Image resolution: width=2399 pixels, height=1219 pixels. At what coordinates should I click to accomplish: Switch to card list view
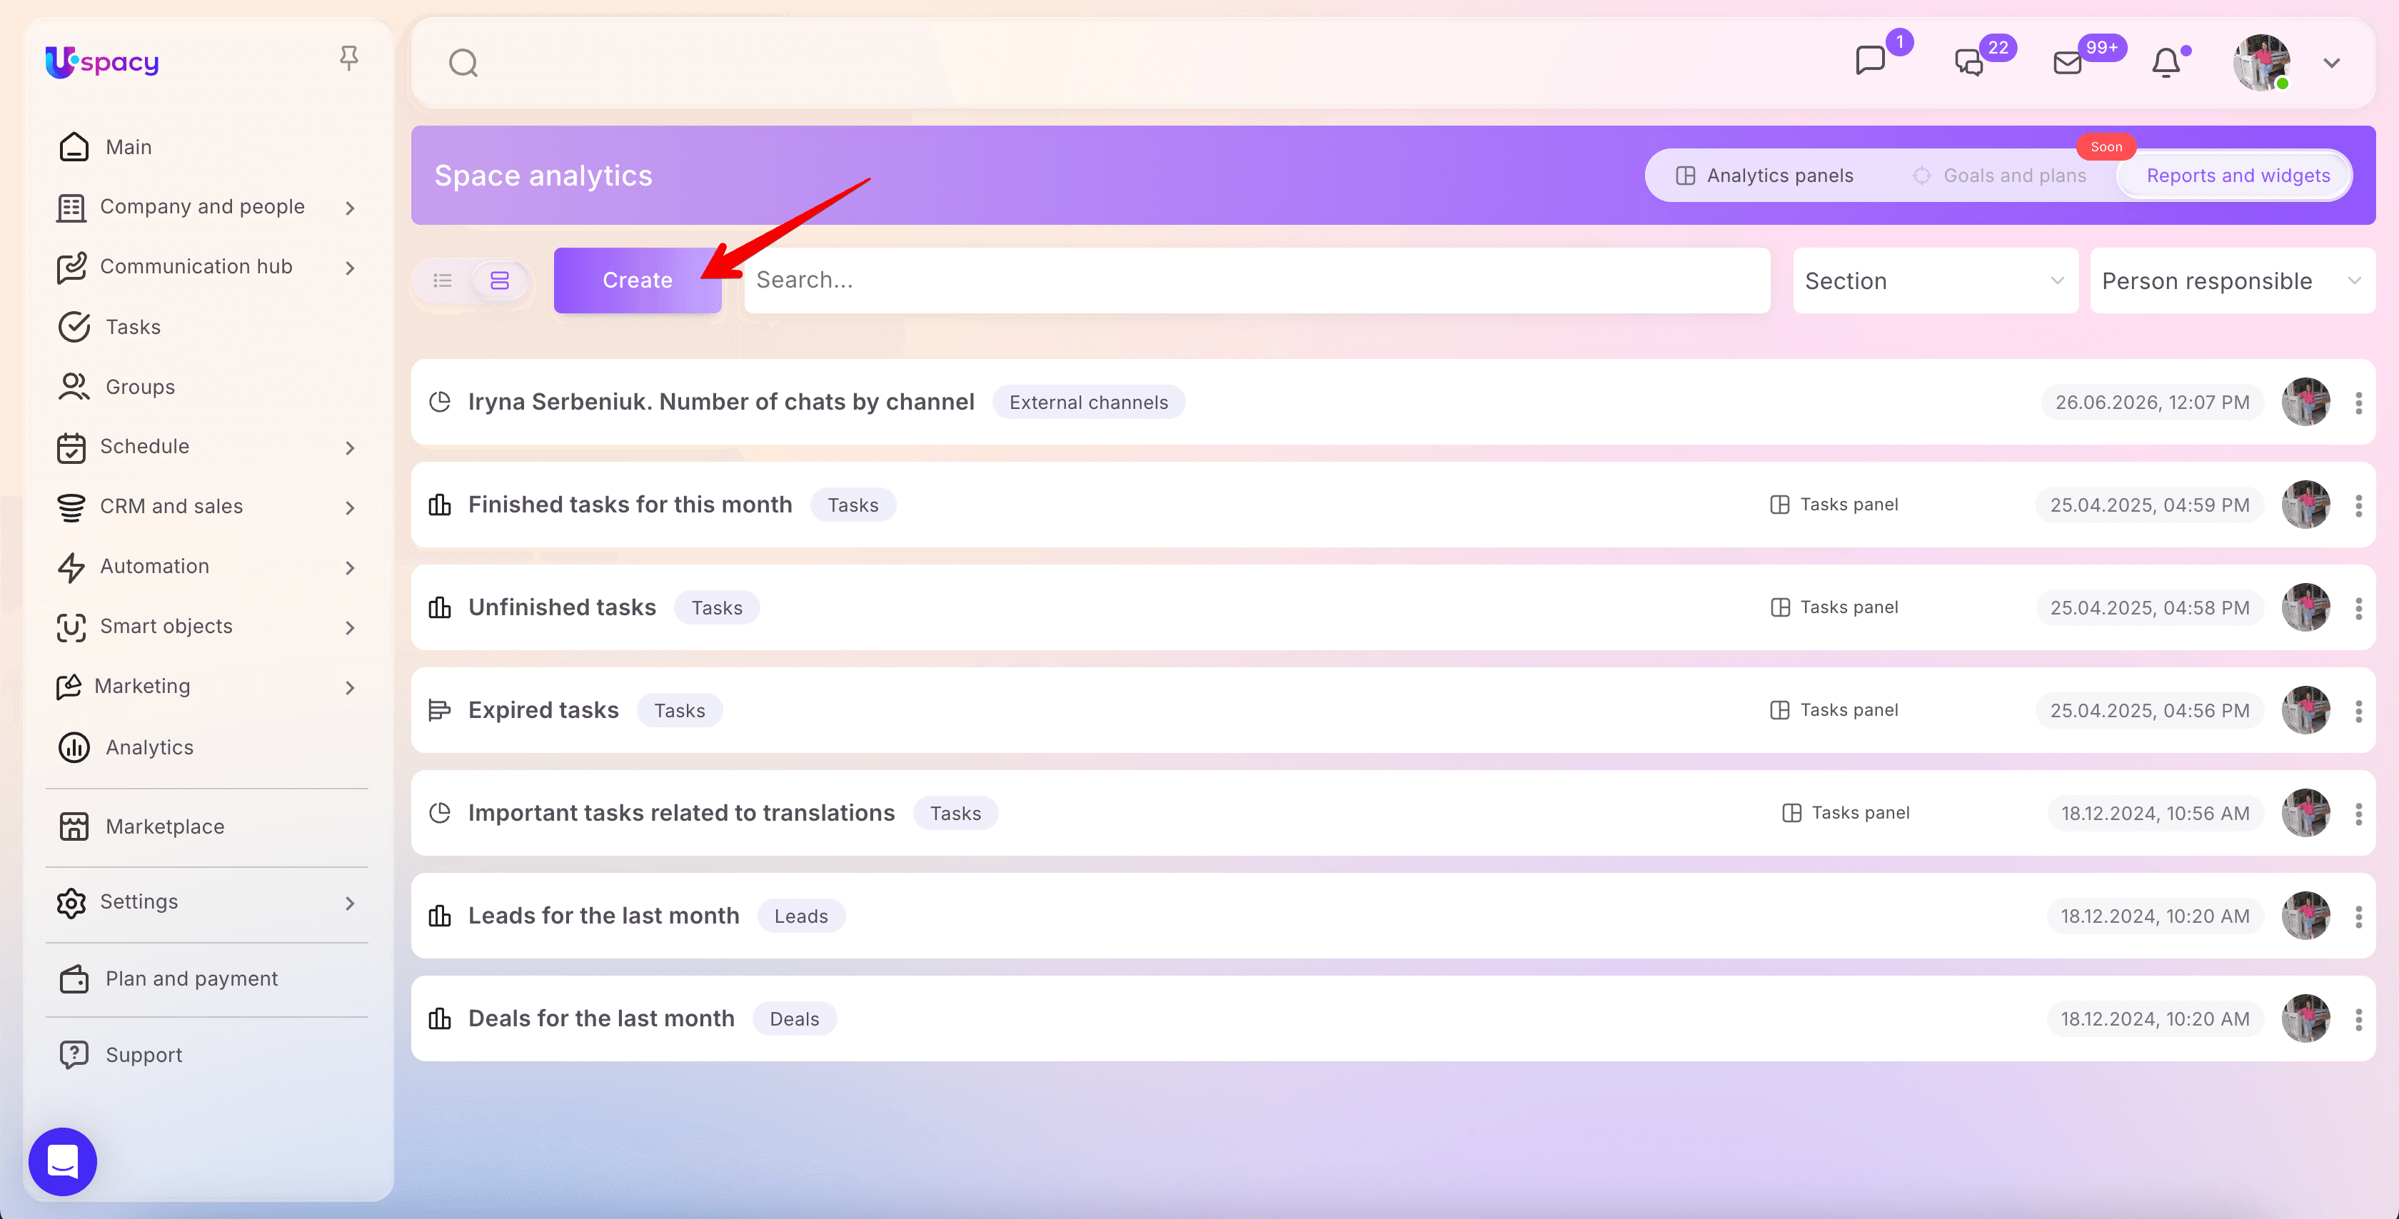click(500, 280)
